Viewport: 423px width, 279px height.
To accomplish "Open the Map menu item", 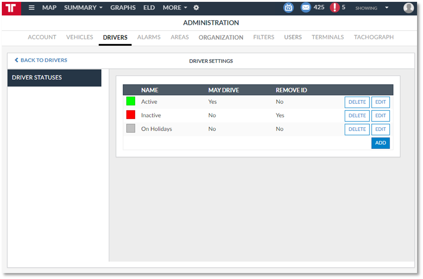I will (x=49, y=8).
